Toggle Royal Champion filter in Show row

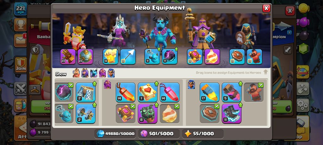(111, 73)
